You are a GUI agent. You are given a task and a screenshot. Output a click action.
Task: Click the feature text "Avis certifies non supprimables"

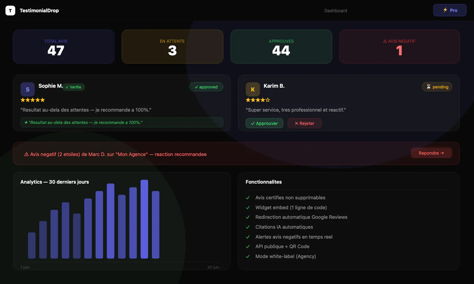[290, 198]
